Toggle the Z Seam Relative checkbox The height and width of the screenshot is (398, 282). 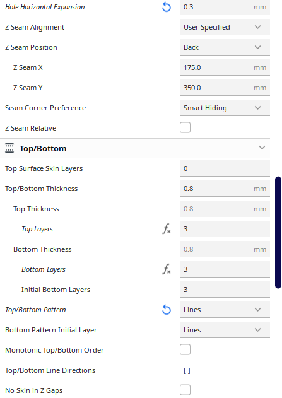(185, 127)
